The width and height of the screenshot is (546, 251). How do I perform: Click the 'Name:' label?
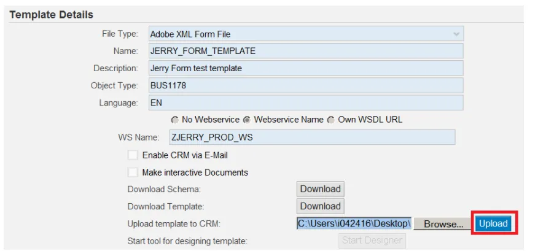coord(126,51)
